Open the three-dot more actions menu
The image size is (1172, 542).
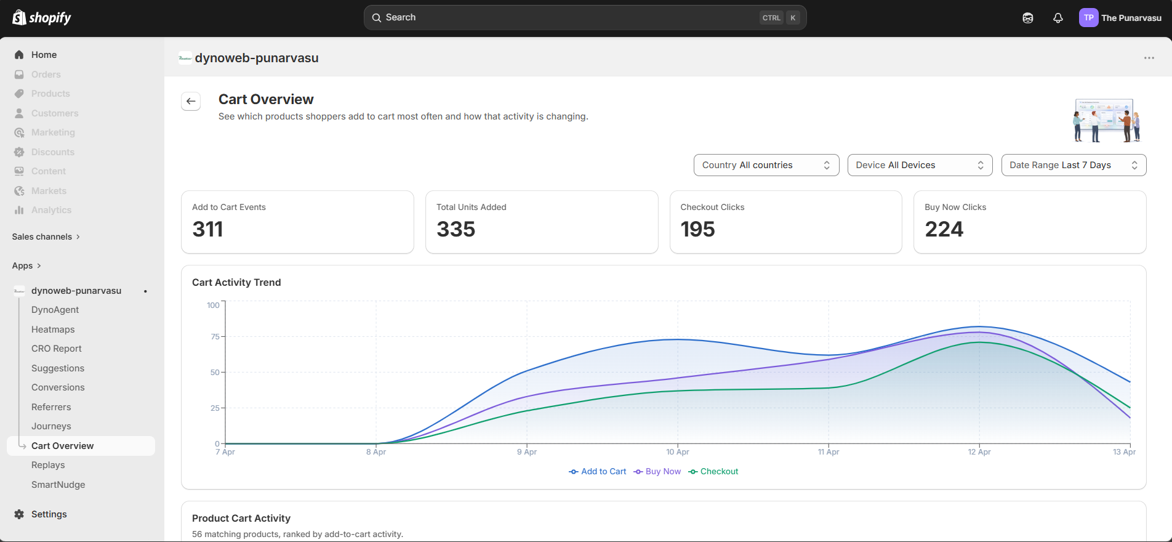point(1149,58)
